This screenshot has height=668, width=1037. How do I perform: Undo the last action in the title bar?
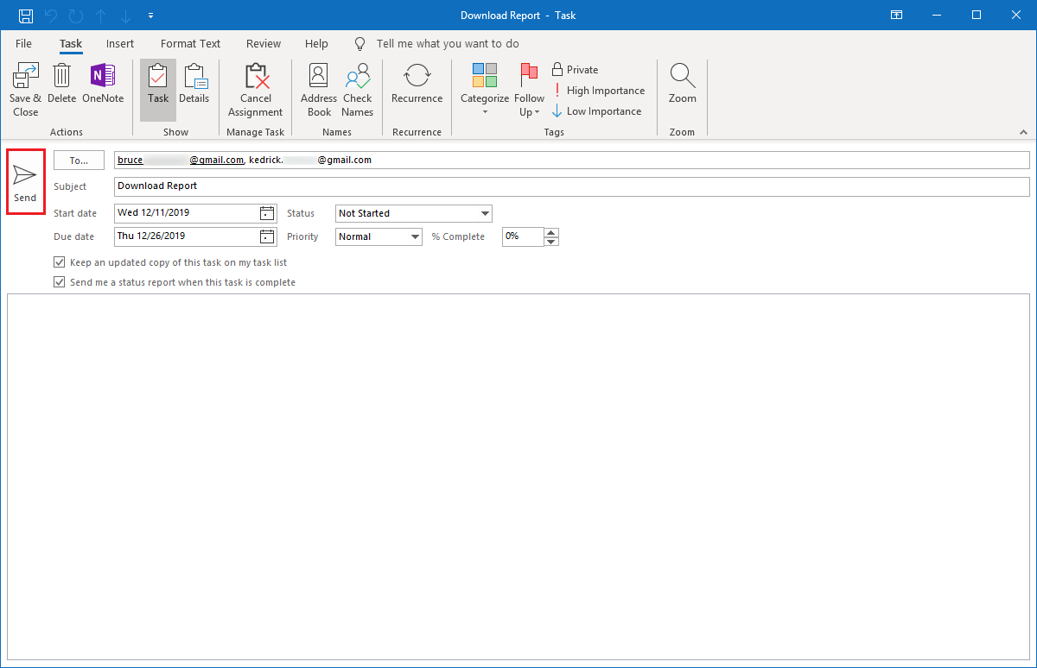[51, 16]
